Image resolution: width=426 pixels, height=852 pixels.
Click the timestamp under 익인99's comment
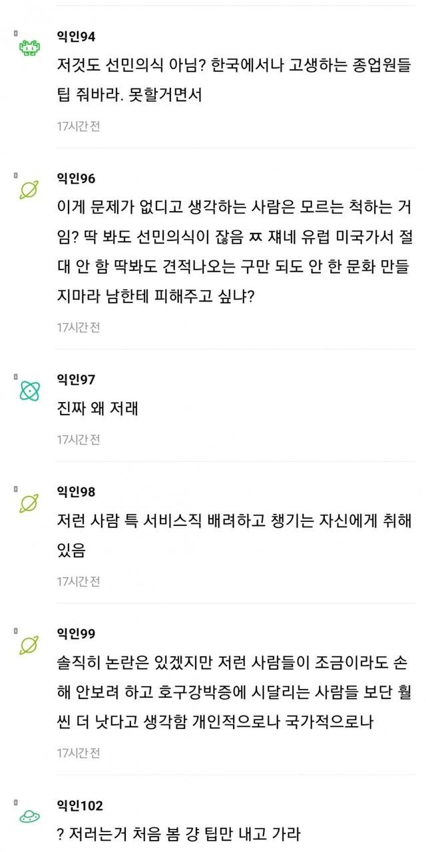click(78, 753)
